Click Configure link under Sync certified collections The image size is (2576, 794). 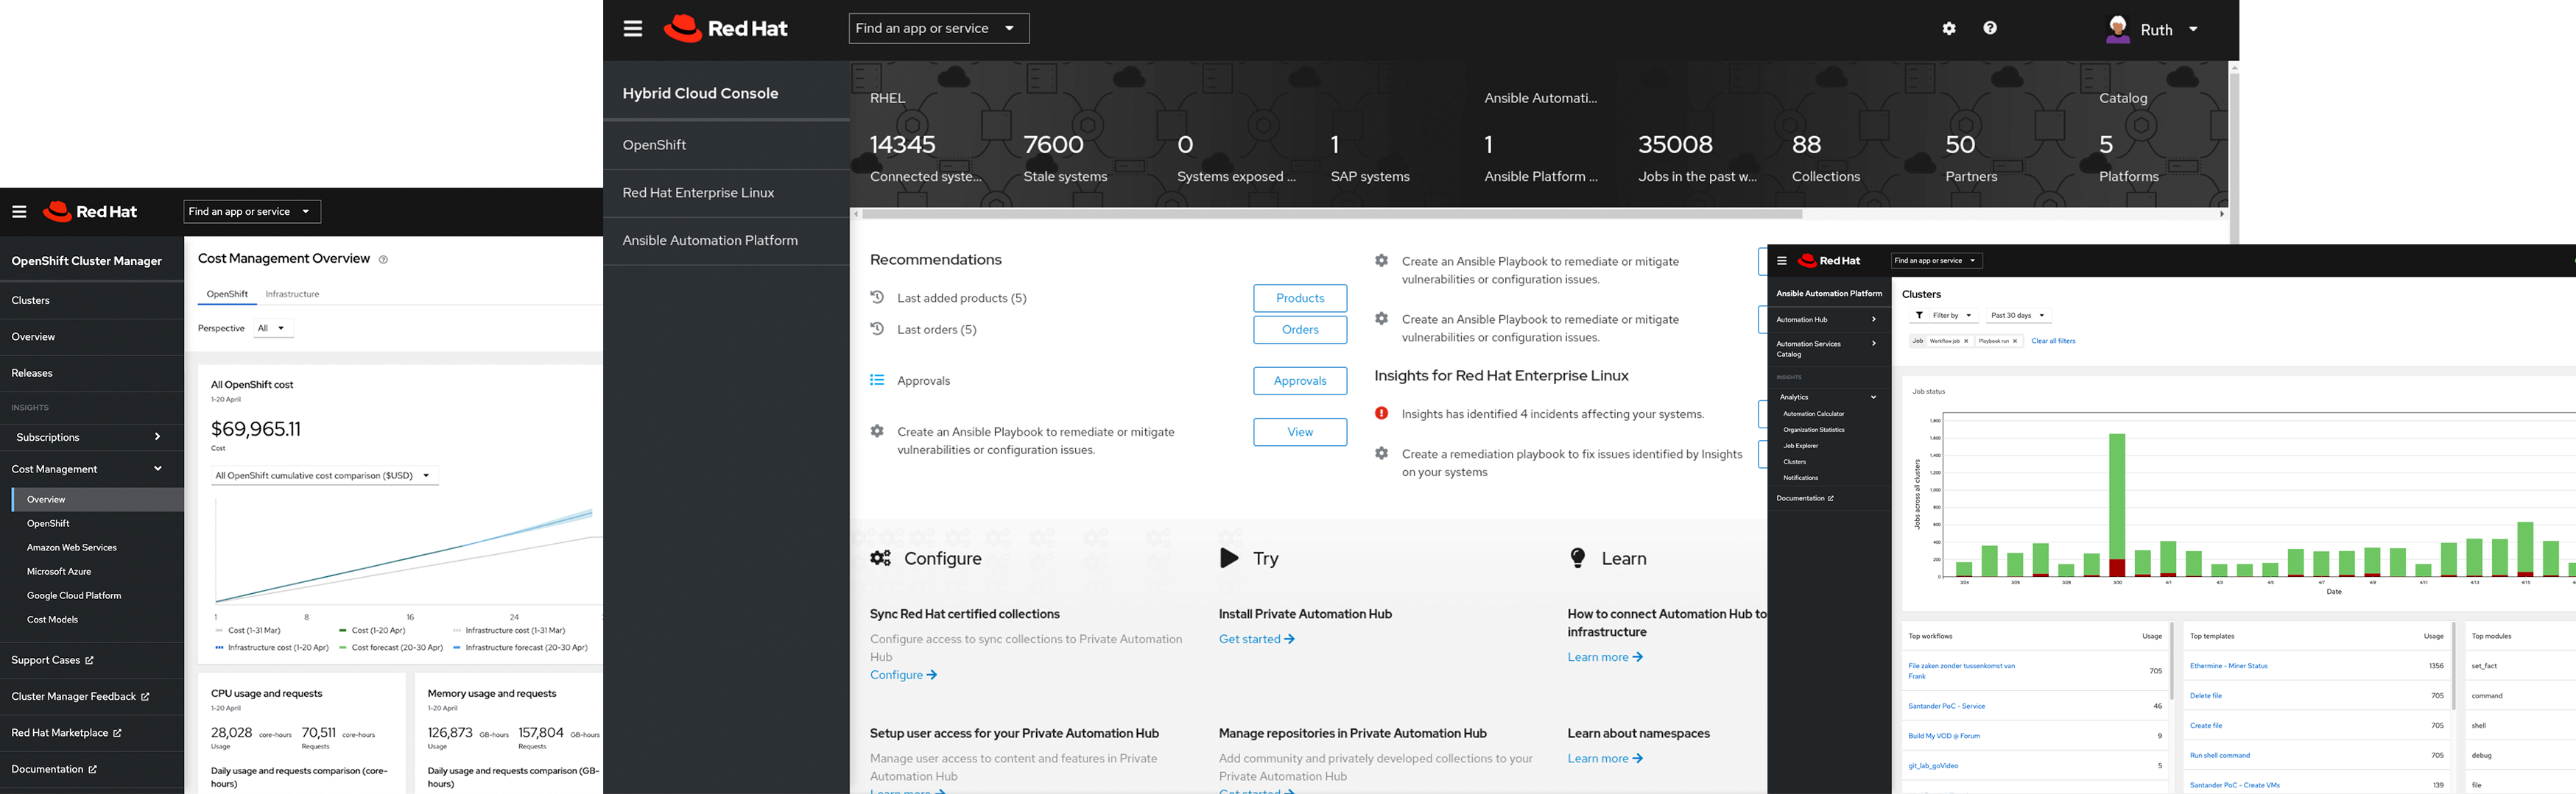coord(903,675)
